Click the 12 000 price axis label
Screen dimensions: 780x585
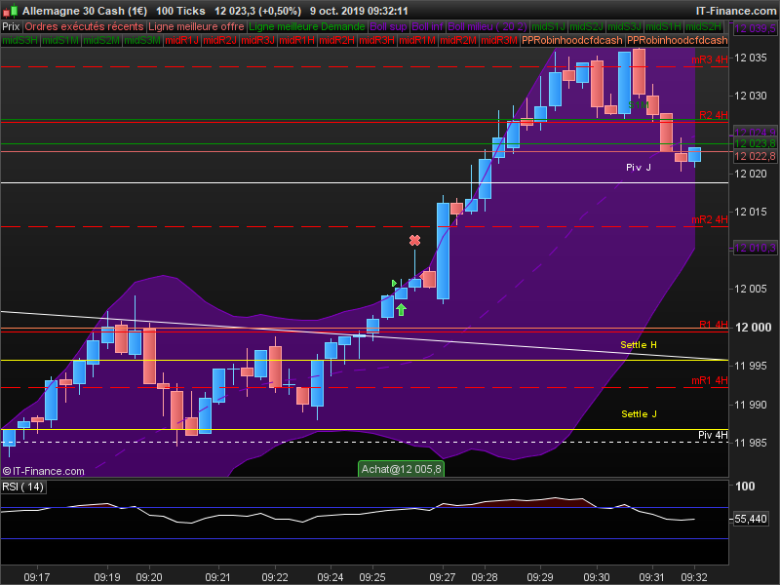753,328
